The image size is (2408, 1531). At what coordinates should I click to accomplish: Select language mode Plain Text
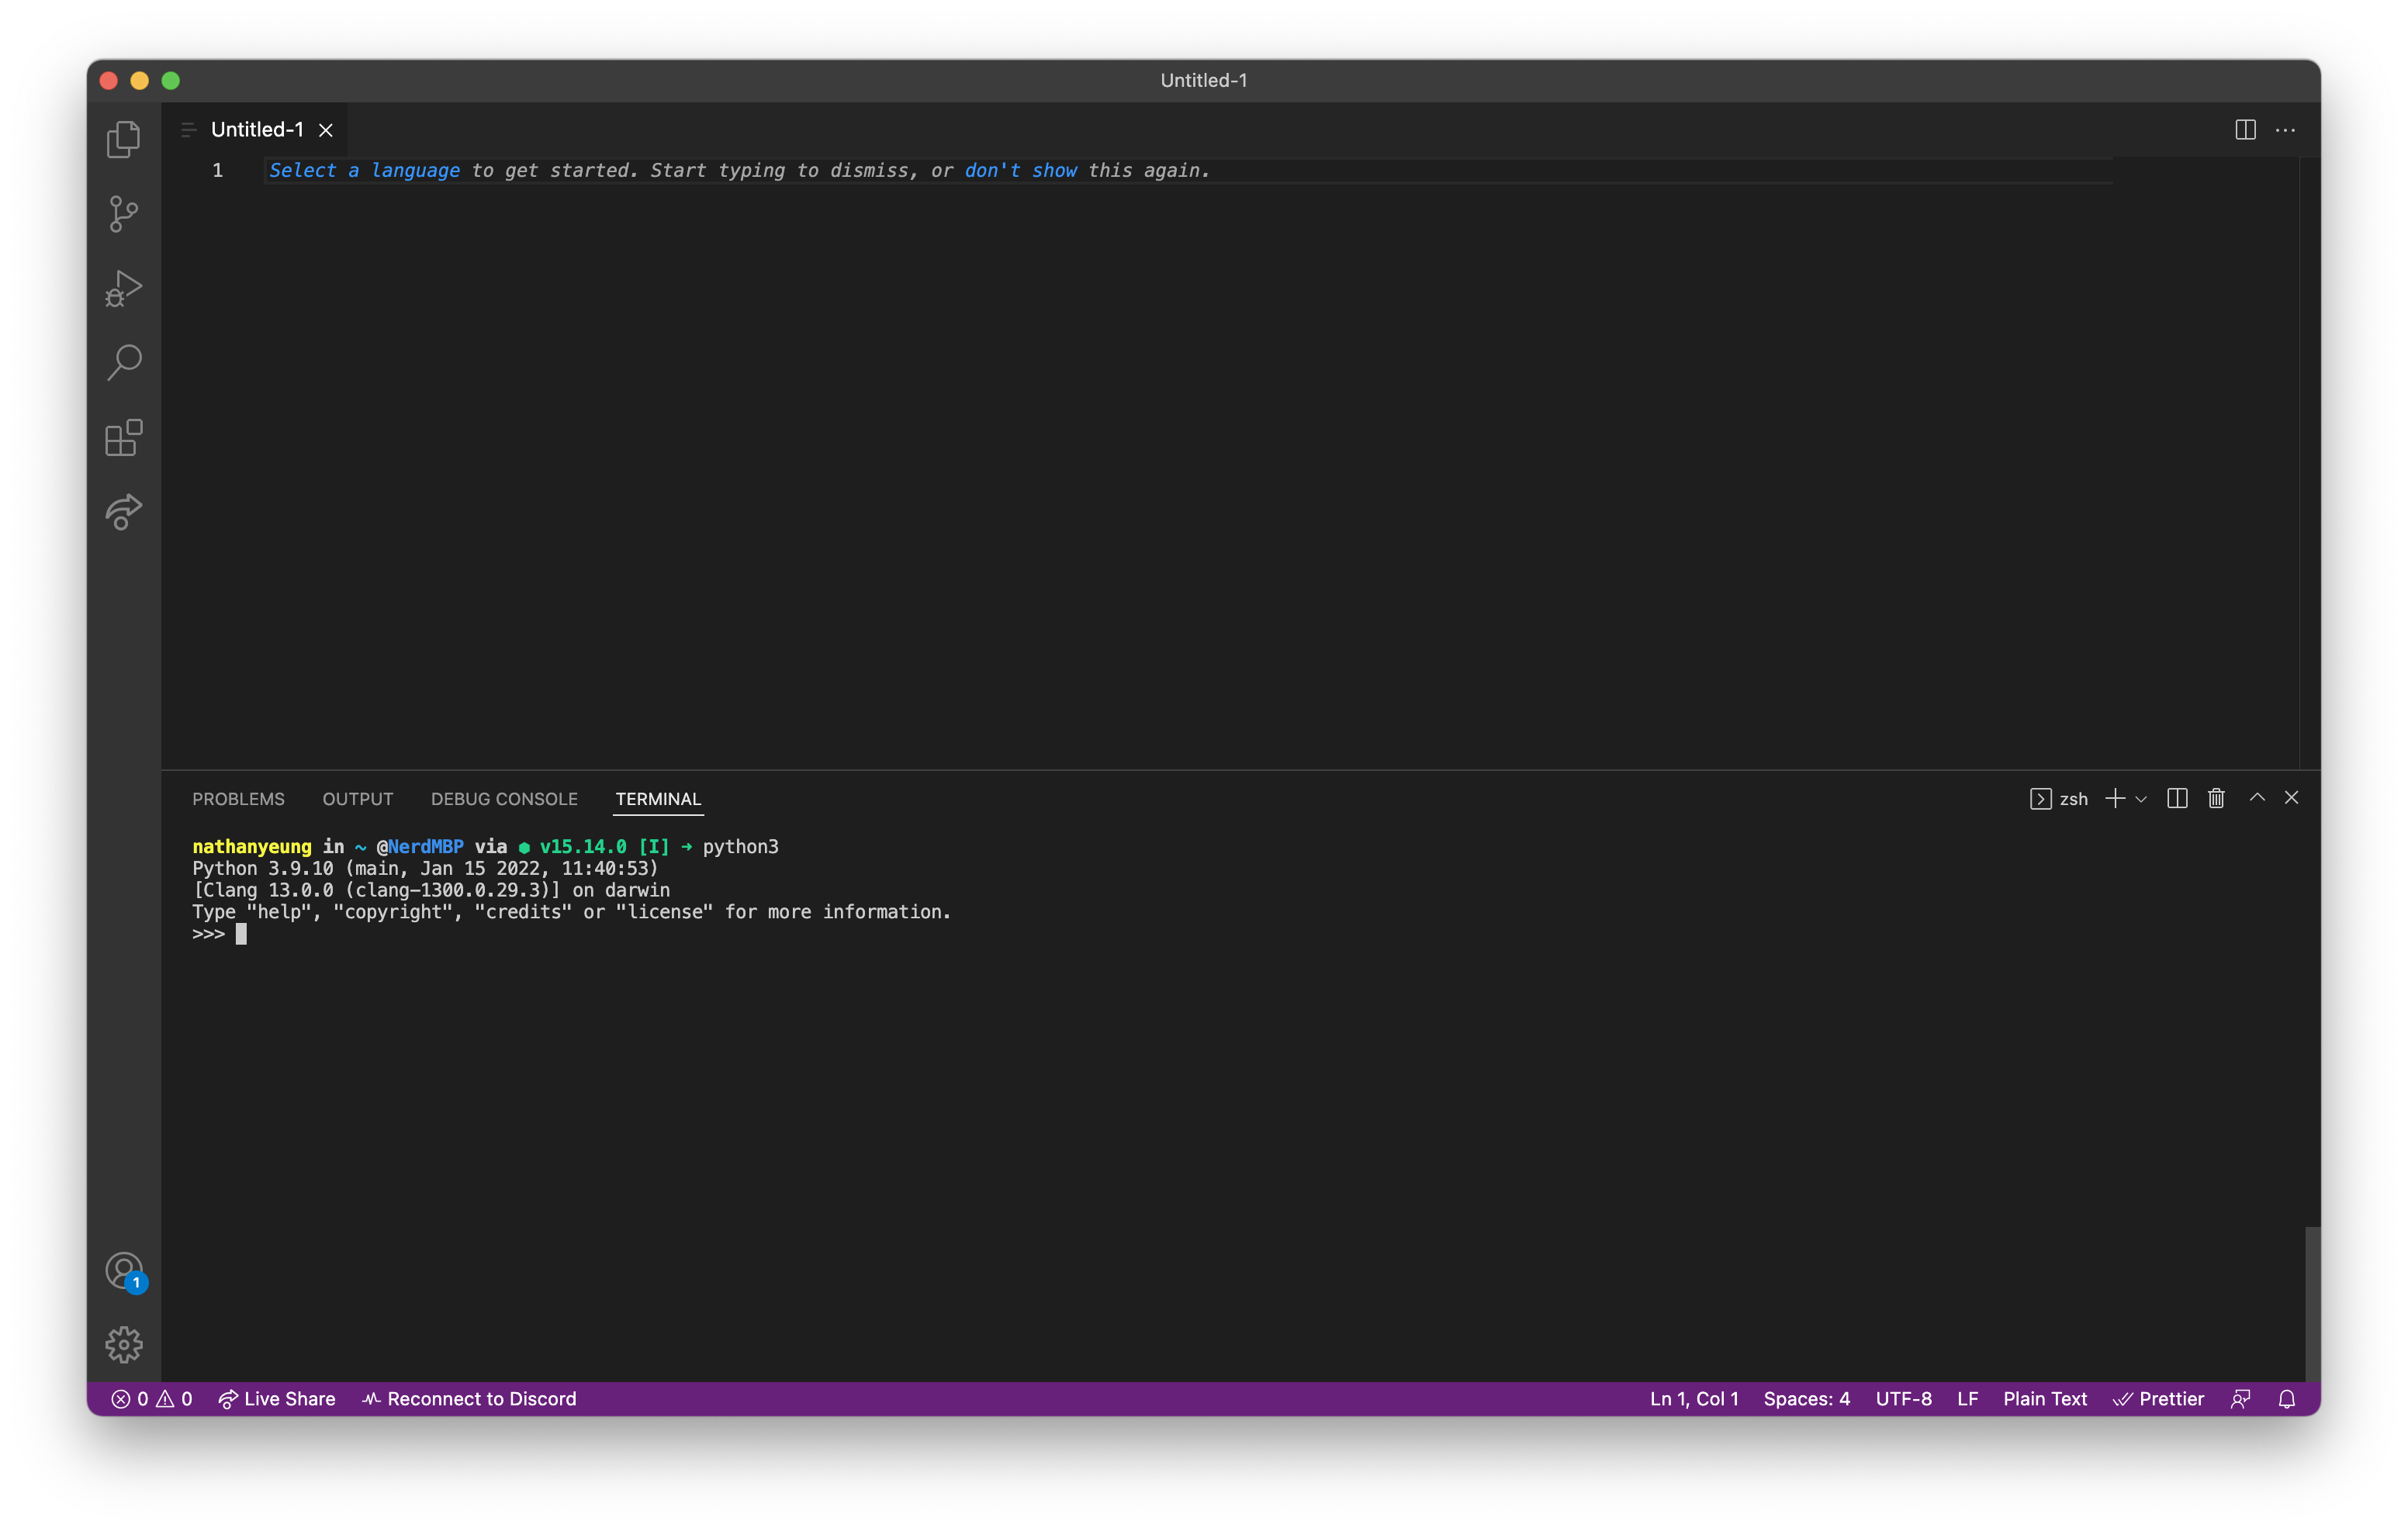tap(2045, 1399)
